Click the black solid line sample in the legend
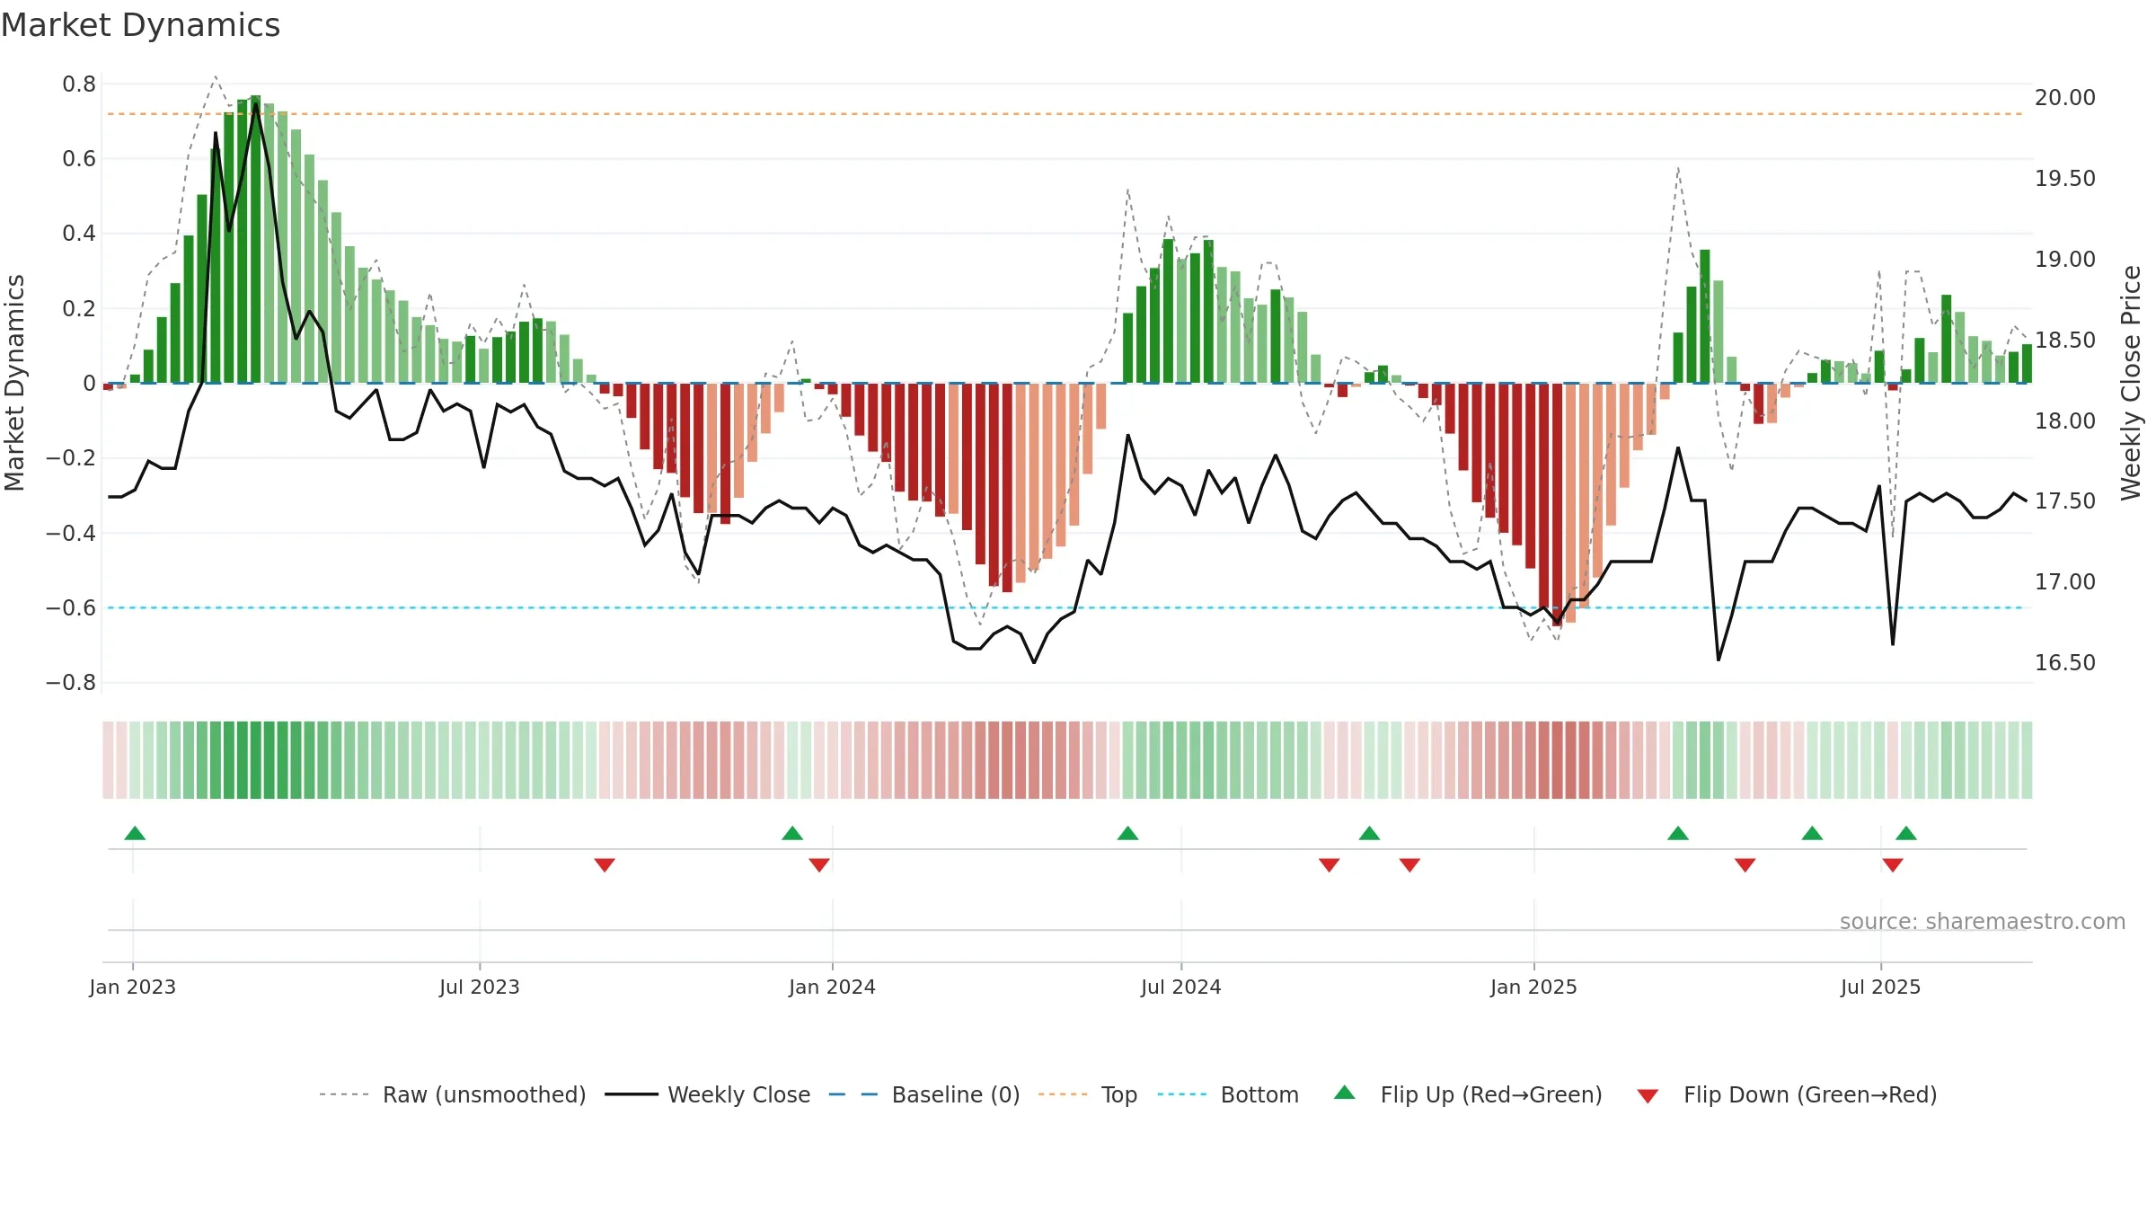 click(632, 1094)
